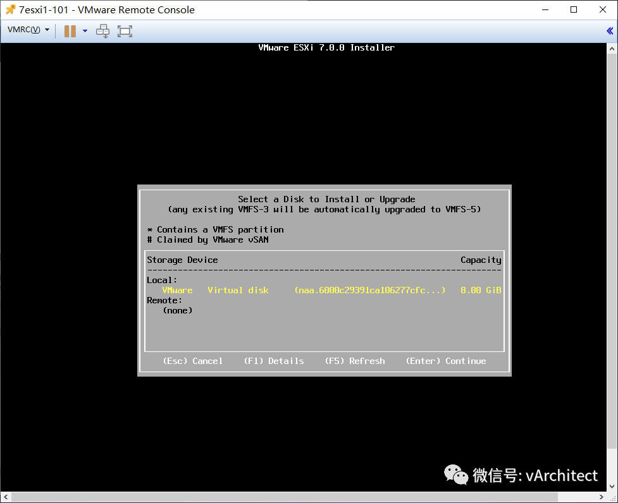The height and width of the screenshot is (503, 618).
Task: Click 'Claimed by VMware vSAN' legend line
Action: (x=207, y=239)
